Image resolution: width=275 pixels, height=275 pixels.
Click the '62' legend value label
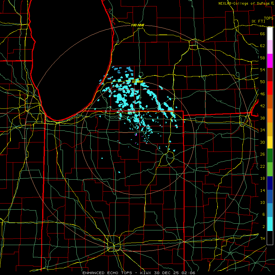[262, 46]
